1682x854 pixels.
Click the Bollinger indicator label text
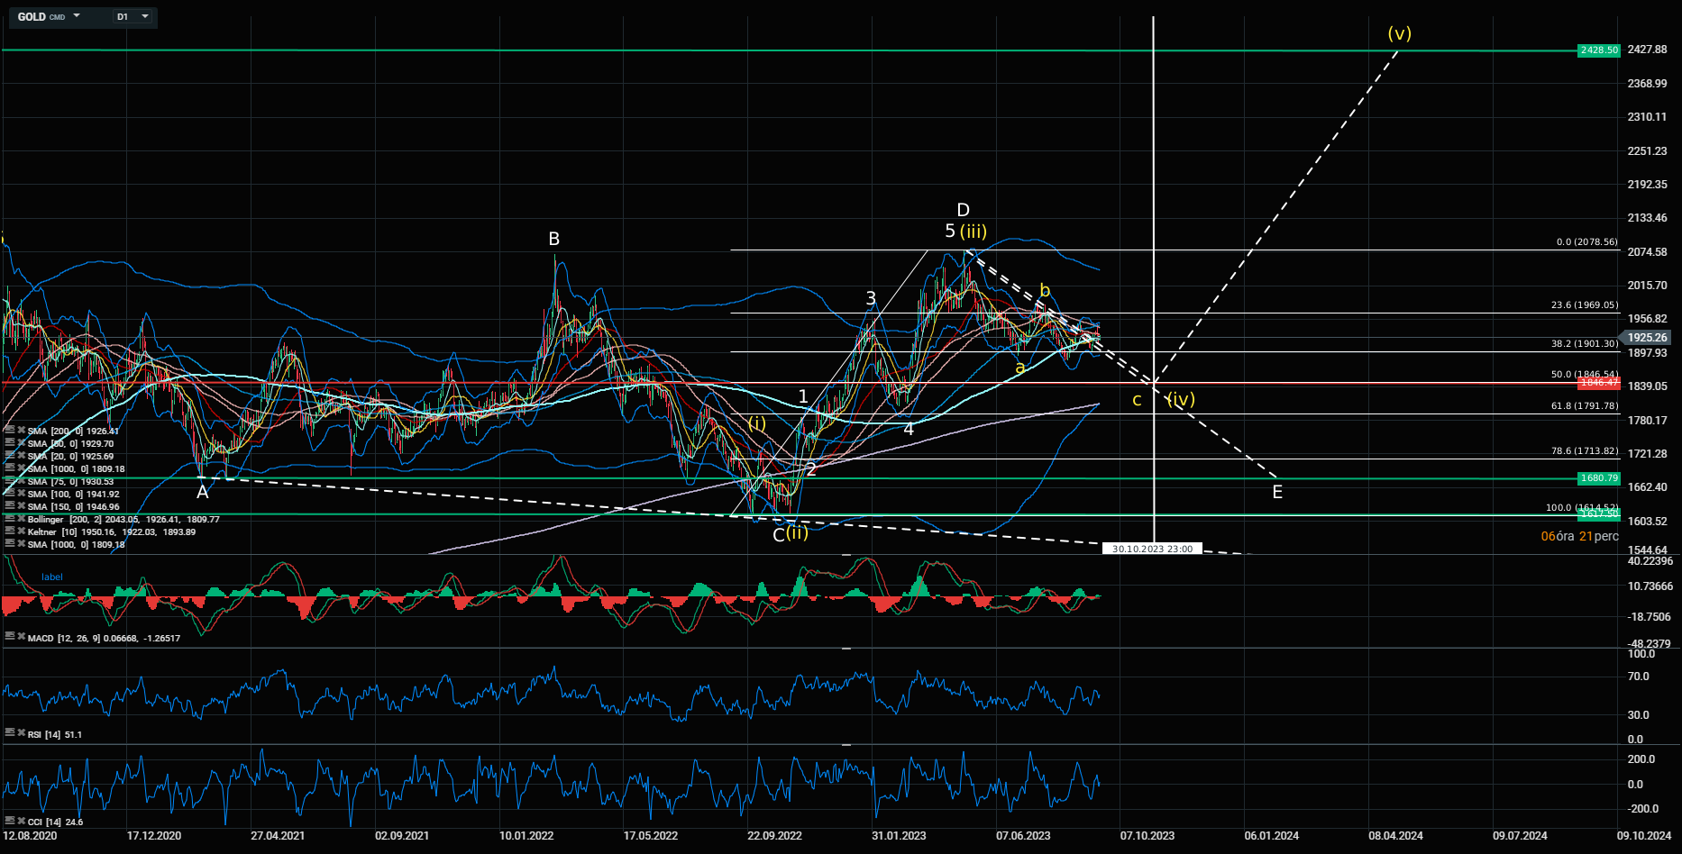click(x=45, y=520)
